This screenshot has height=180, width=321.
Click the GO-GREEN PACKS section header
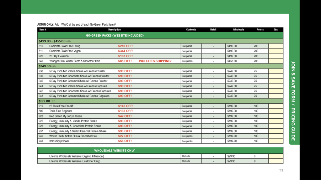[115, 35]
